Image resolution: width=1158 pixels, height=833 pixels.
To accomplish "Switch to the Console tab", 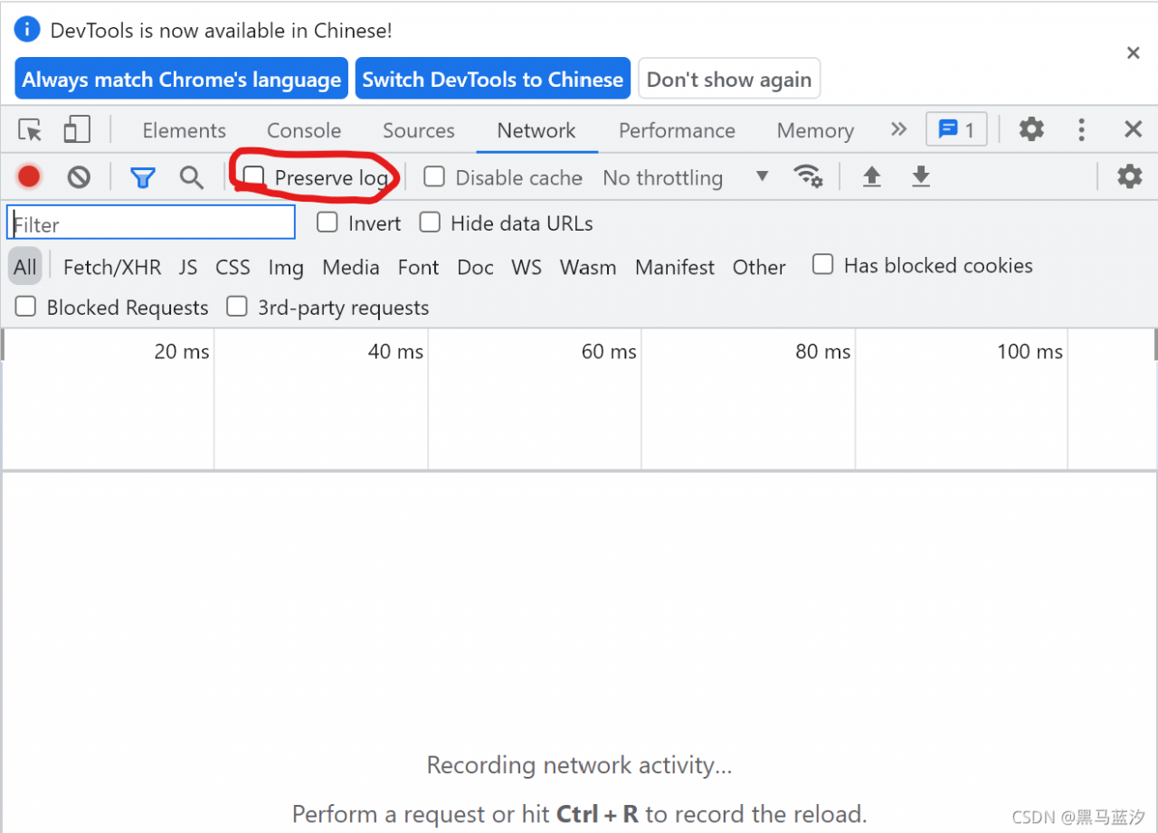I will [304, 130].
